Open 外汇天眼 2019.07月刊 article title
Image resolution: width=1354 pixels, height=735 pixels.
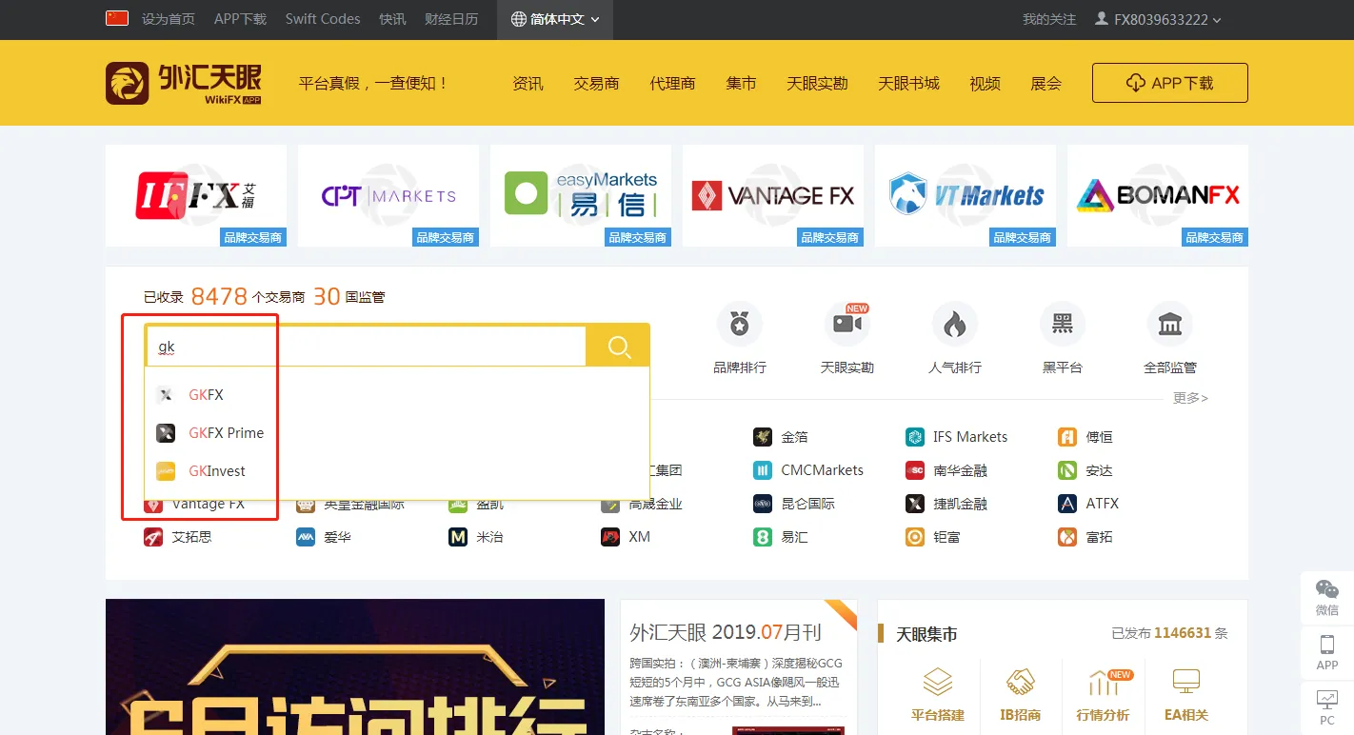[x=726, y=632]
